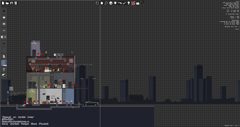
Task: Pick the tiny dash palette item
Action: 4,51
